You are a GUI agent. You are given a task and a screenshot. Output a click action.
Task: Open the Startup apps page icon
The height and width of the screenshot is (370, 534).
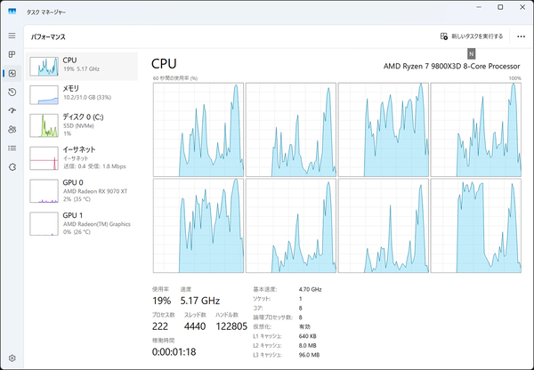12,110
